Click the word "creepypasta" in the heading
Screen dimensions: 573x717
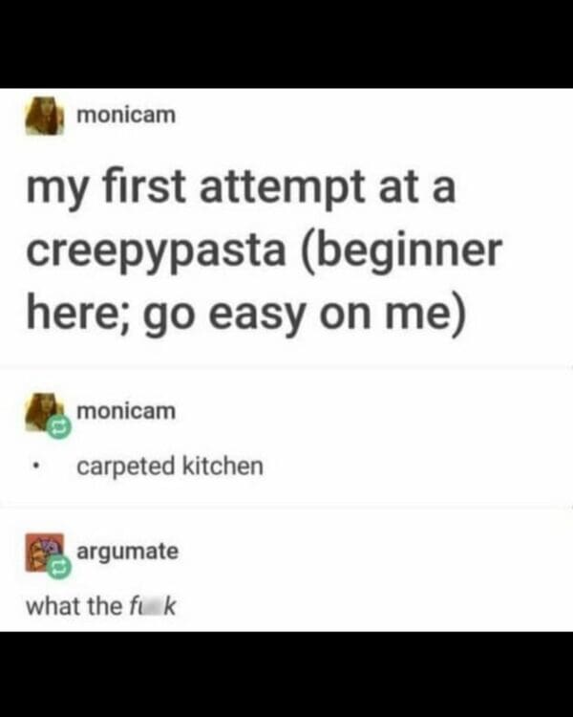click(x=157, y=252)
